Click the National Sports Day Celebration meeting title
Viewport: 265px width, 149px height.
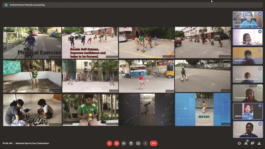[x=32, y=143]
